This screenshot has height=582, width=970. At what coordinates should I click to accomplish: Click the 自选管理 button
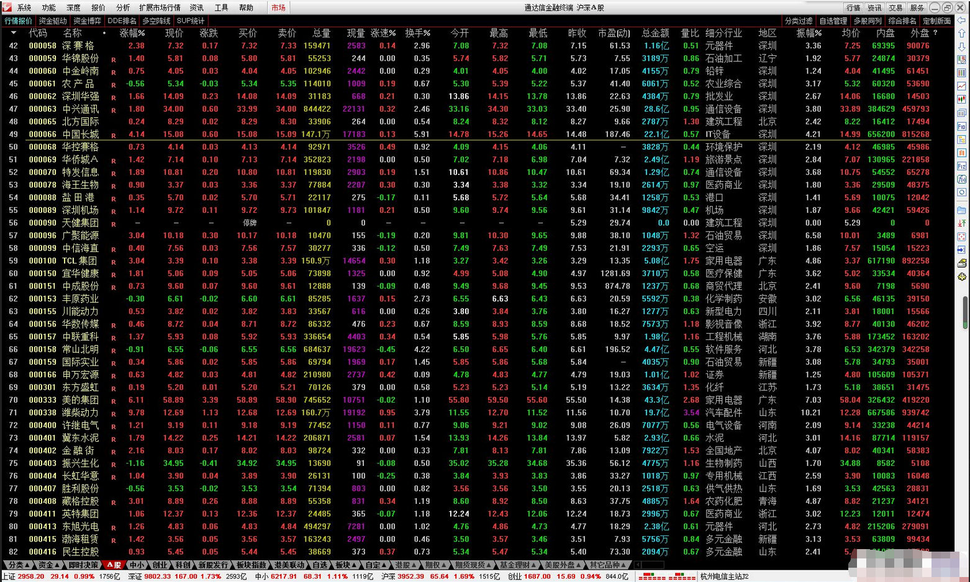(833, 20)
